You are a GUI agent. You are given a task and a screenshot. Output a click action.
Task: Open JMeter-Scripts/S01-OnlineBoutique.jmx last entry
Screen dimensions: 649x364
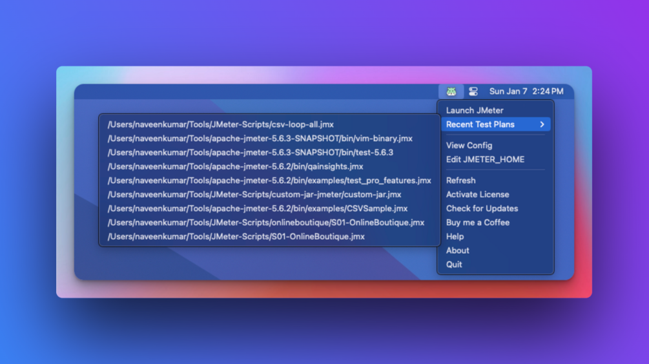tap(269, 236)
